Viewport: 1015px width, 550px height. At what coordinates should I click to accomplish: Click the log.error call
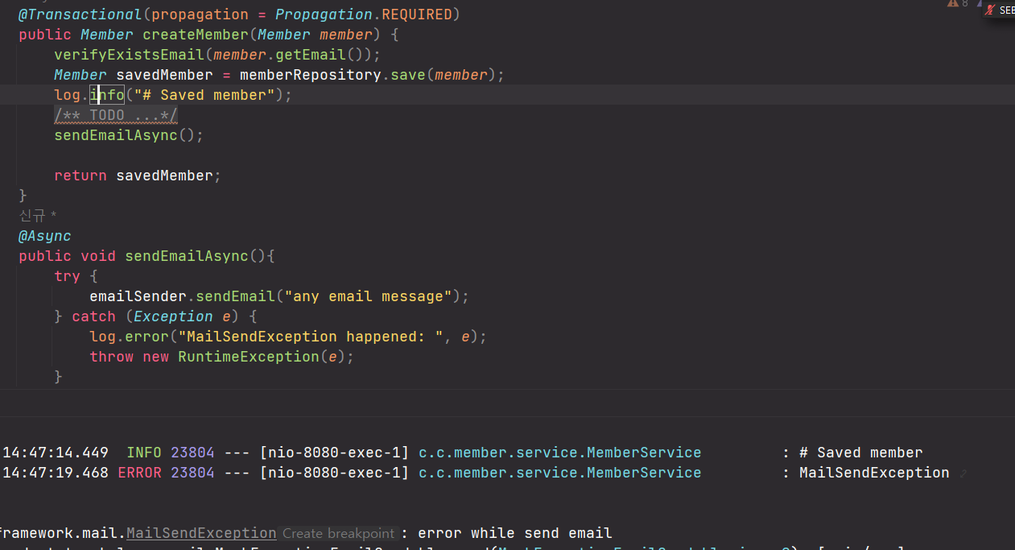129,337
